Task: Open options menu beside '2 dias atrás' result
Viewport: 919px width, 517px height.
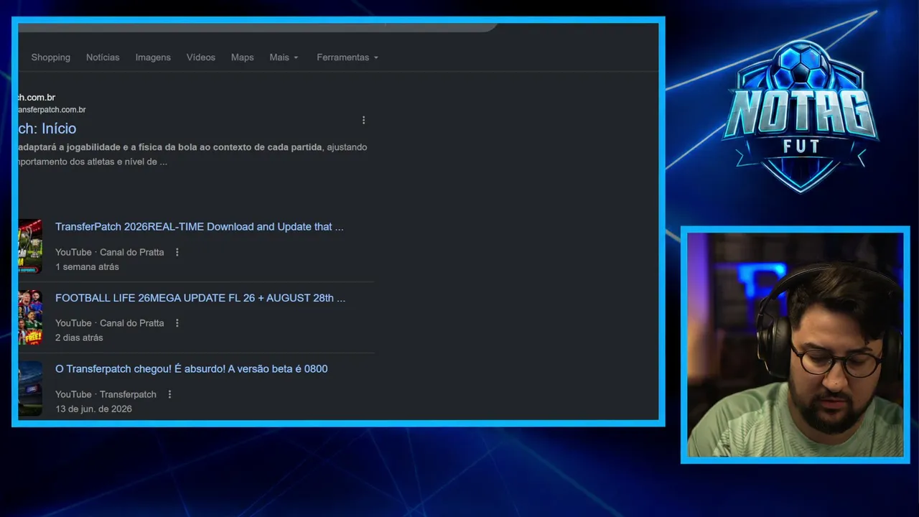Action: (177, 323)
